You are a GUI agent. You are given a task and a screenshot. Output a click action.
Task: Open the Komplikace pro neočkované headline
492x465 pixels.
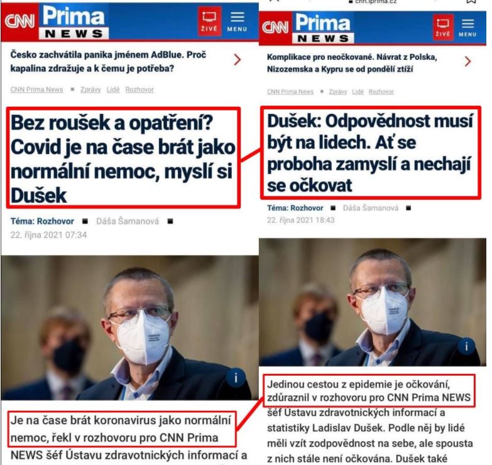tap(352, 63)
